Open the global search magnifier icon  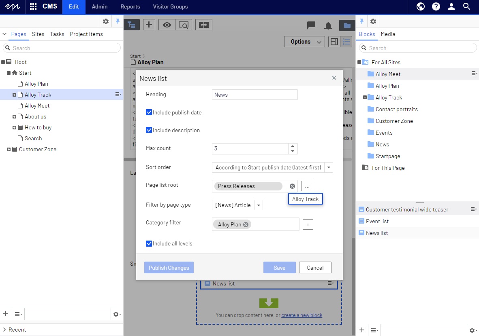[467, 6]
